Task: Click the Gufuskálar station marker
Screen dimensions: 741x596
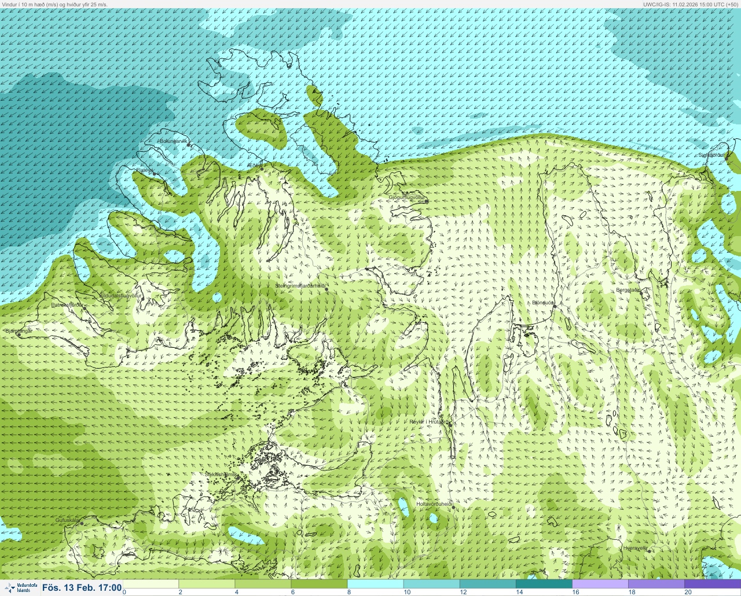Action: click(x=82, y=523)
